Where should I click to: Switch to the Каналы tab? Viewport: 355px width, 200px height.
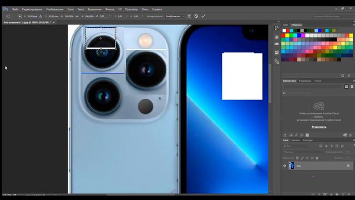pyautogui.click(x=296, y=140)
